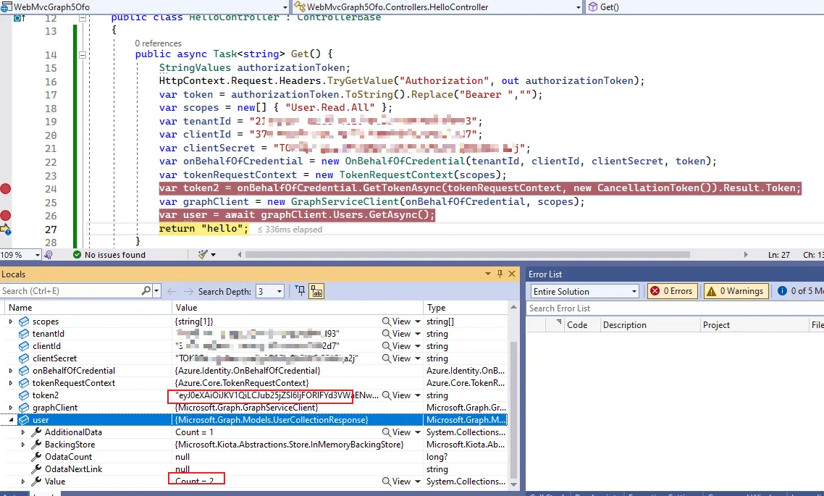Toggle the 0 of 5 Messages filter
Viewport: 824px width, 496px height.
(x=799, y=291)
